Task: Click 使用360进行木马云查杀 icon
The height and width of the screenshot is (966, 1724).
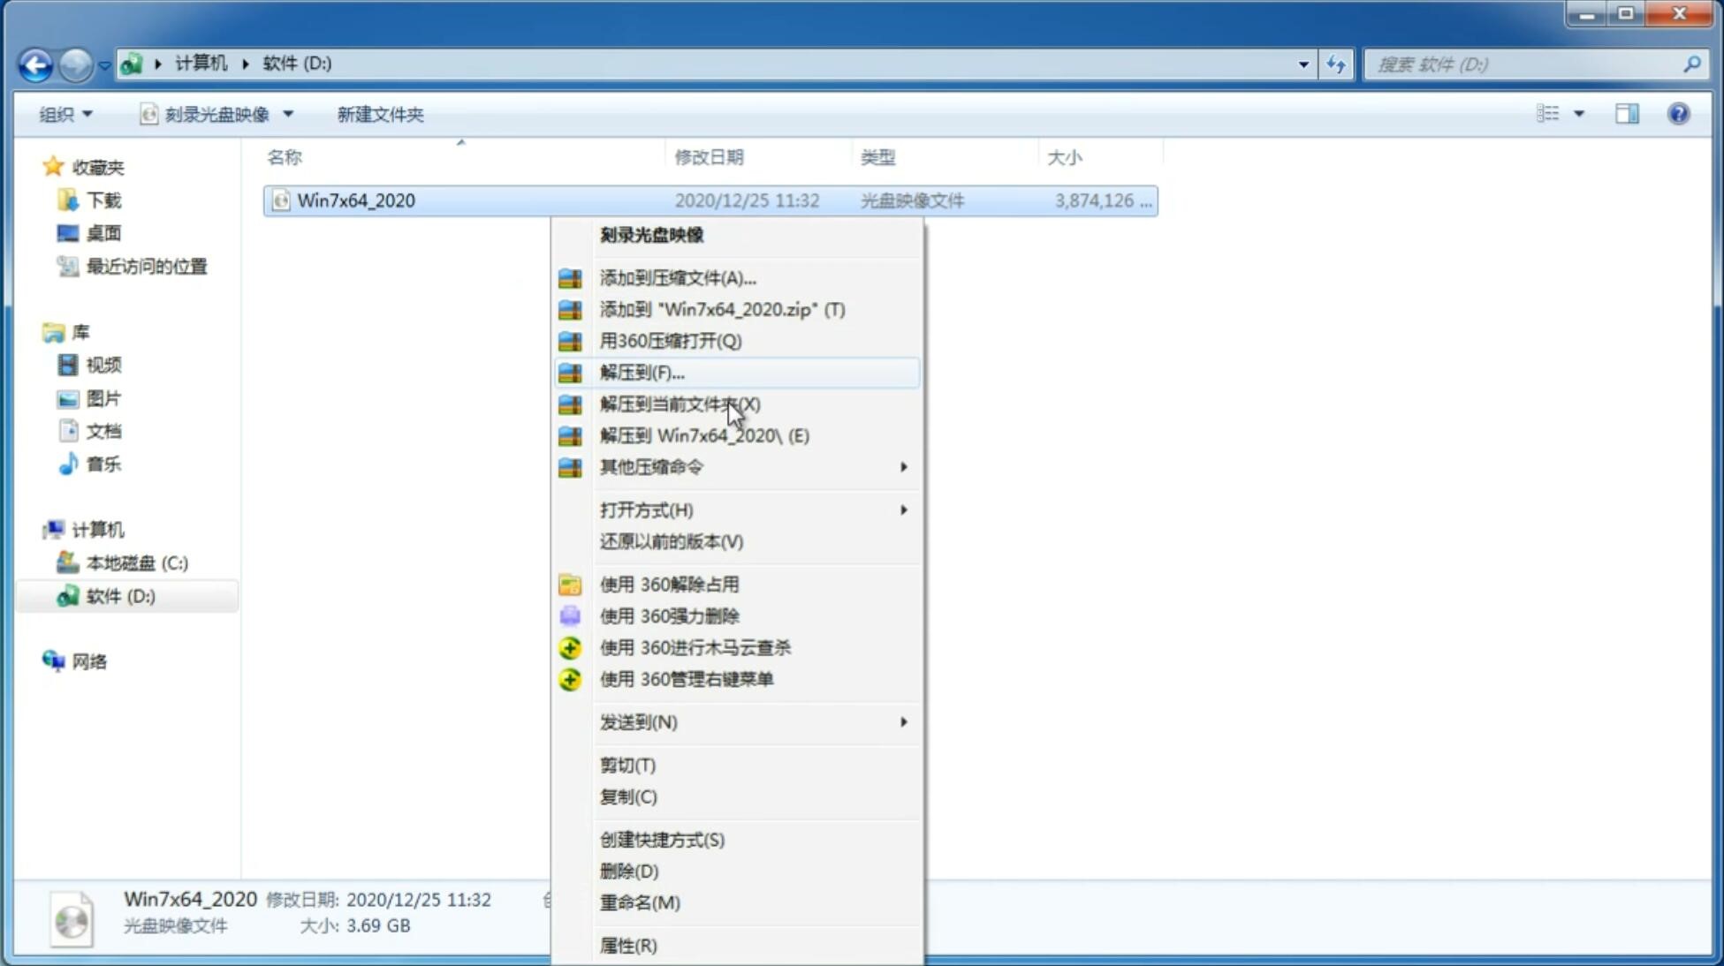Action: click(x=570, y=646)
